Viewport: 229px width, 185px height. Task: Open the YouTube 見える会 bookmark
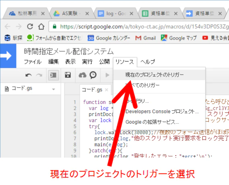click(x=215, y=38)
